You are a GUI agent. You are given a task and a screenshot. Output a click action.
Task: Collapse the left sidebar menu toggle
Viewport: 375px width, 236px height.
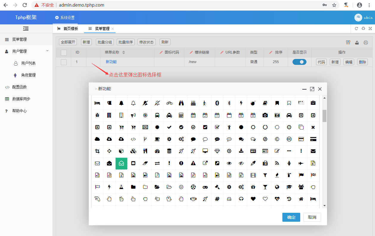point(26,29)
